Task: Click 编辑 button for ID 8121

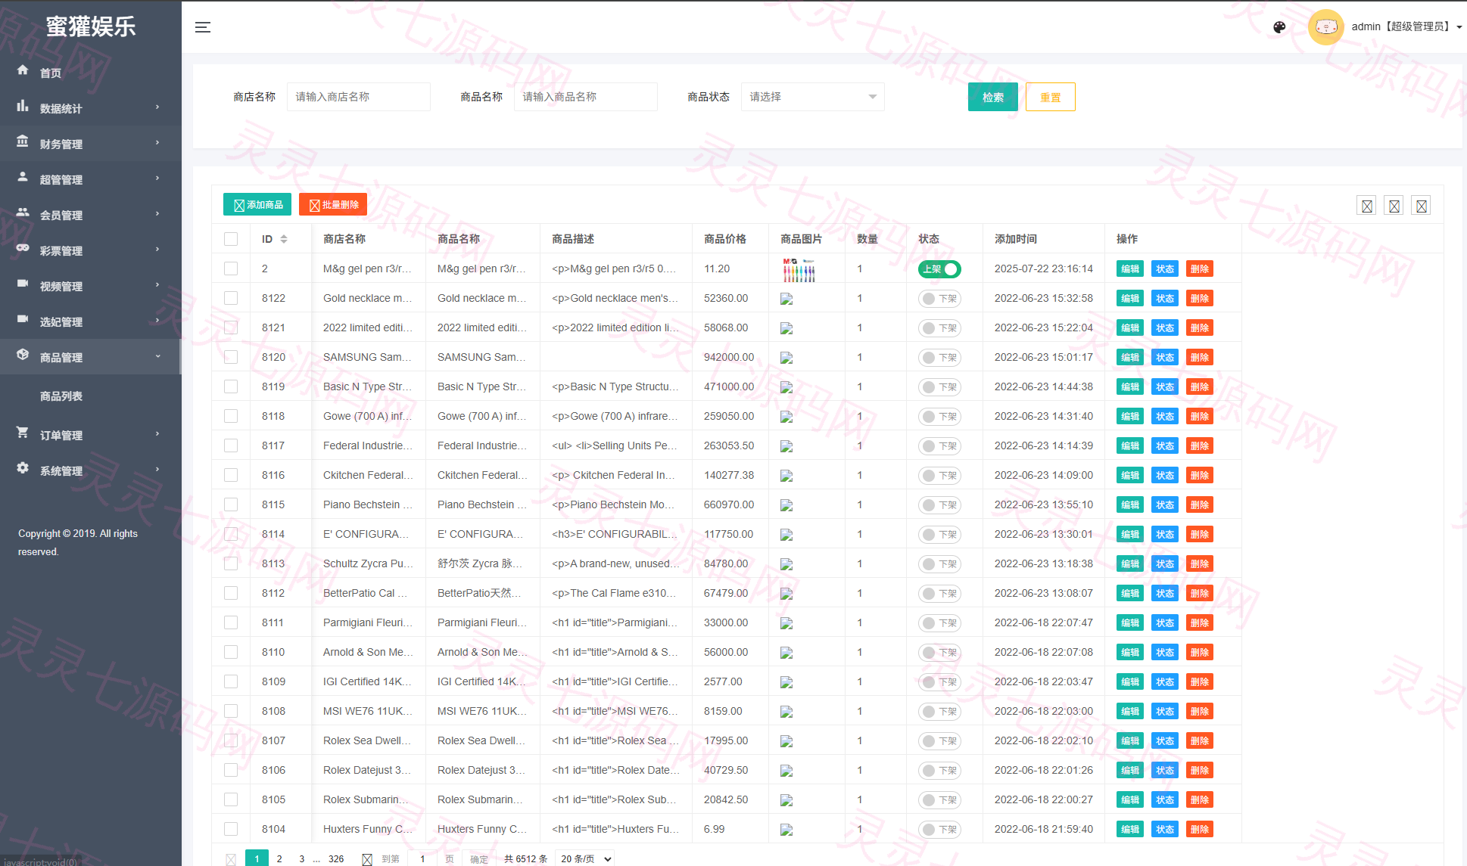Action: [x=1129, y=327]
